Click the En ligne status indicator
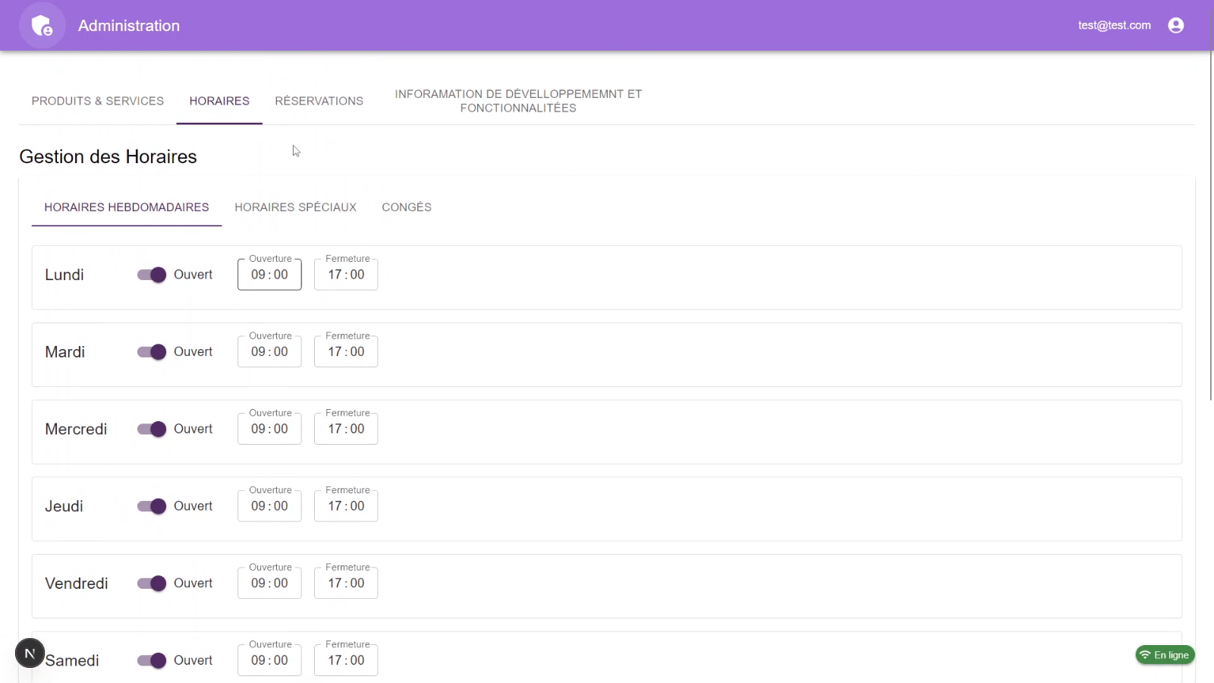This screenshot has width=1214, height=683. point(1165,655)
